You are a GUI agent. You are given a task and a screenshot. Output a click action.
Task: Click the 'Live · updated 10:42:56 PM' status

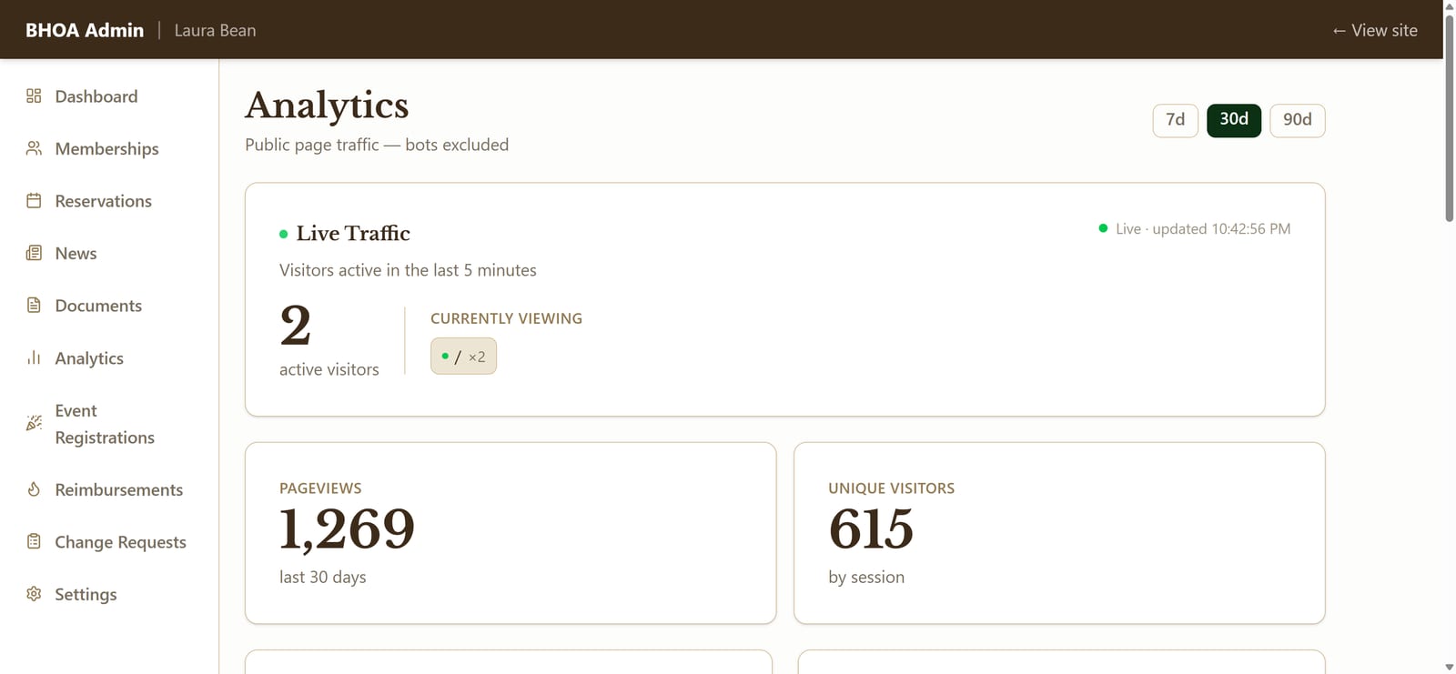[x=1195, y=228]
